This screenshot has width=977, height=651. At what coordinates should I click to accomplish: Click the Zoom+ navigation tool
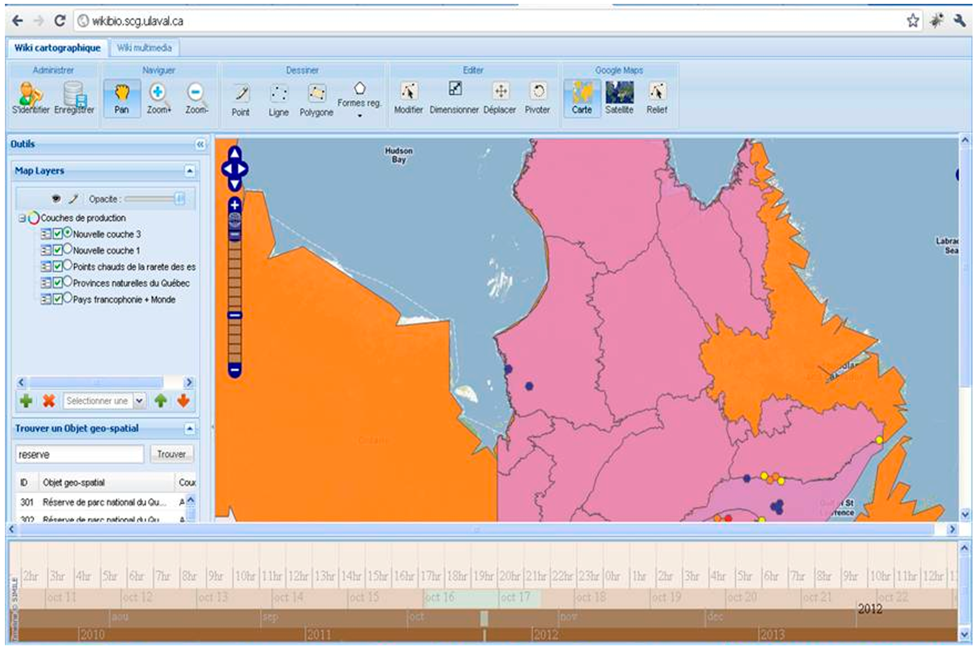coord(158,98)
